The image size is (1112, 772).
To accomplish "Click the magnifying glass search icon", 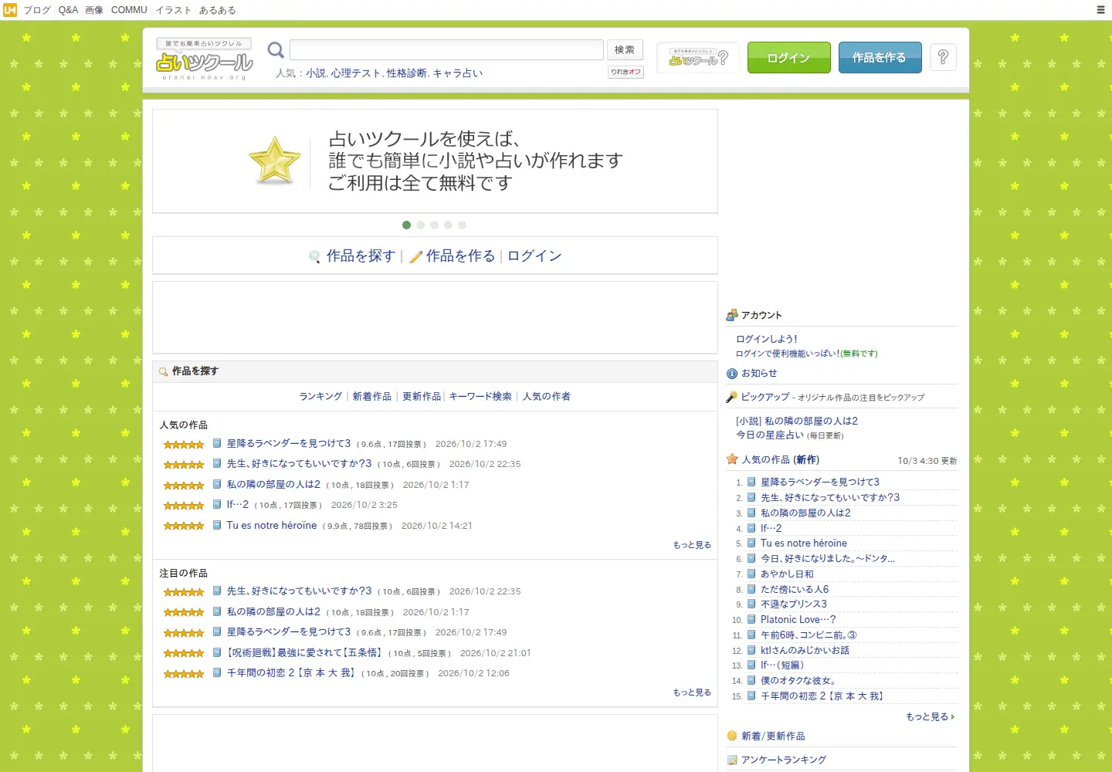I will pos(276,50).
